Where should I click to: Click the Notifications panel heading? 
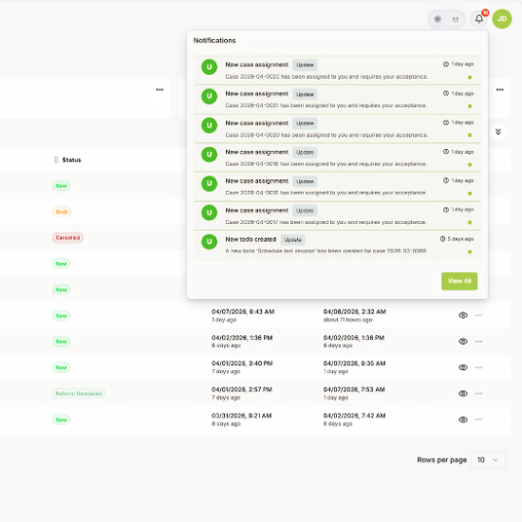click(x=214, y=40)
